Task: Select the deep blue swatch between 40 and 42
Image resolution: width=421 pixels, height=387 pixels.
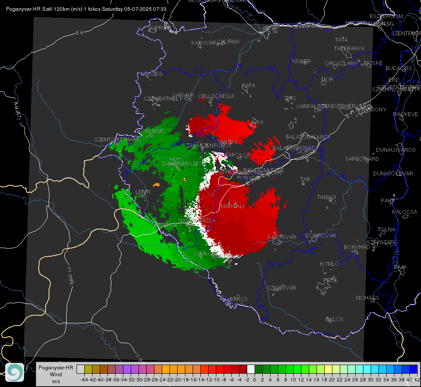Action: [x=414, y=369]
